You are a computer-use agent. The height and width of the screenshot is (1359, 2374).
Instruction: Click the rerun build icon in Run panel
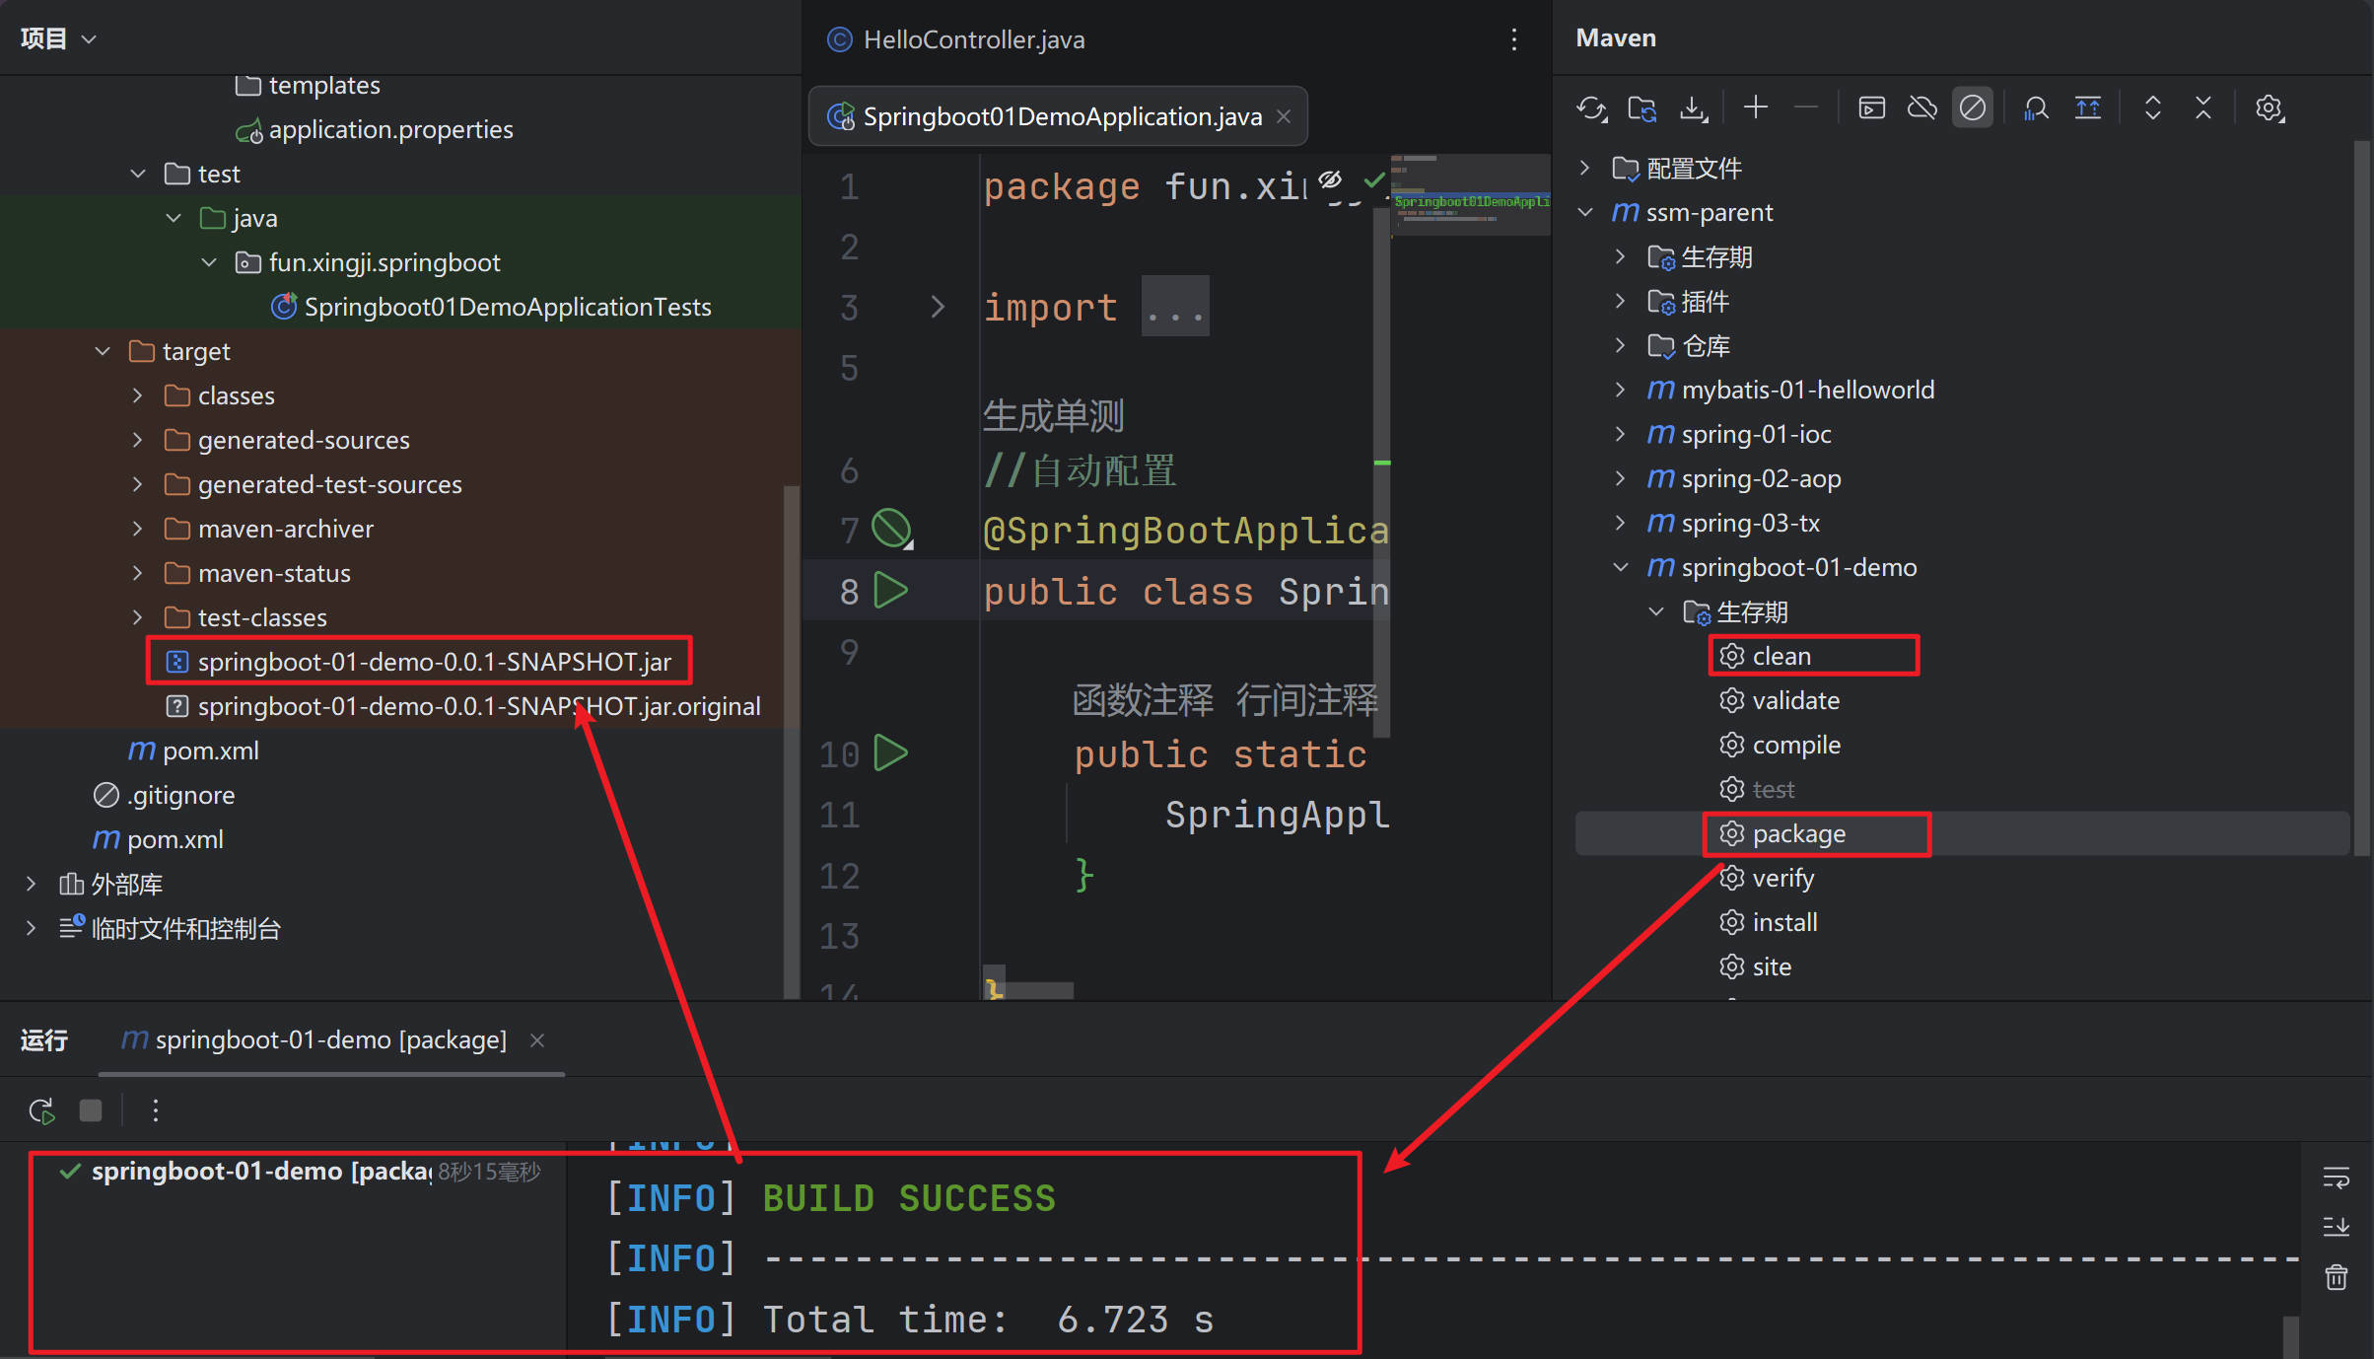(x=41, y=1110)
